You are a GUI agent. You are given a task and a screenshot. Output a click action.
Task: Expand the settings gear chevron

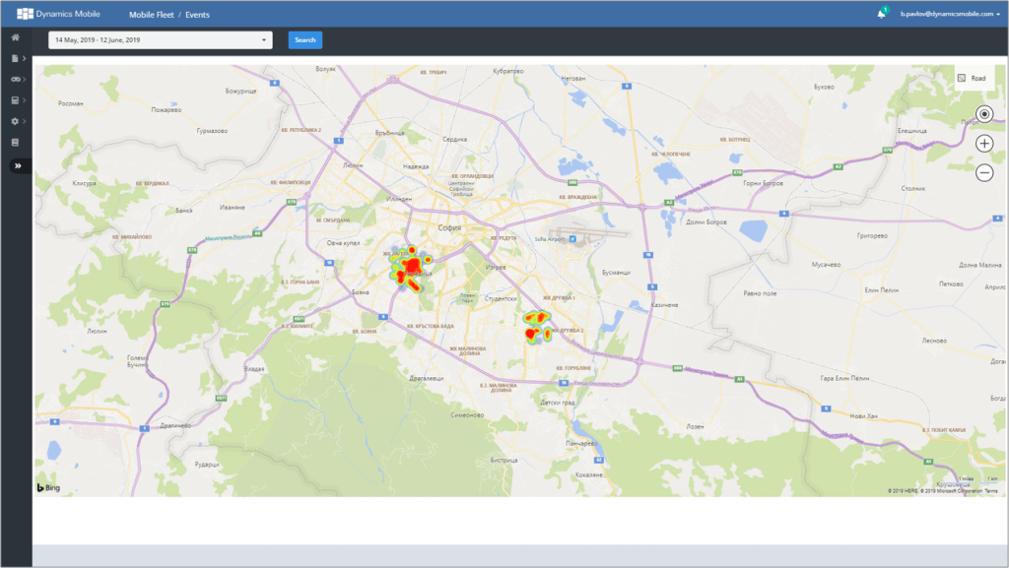pos(25,121)
